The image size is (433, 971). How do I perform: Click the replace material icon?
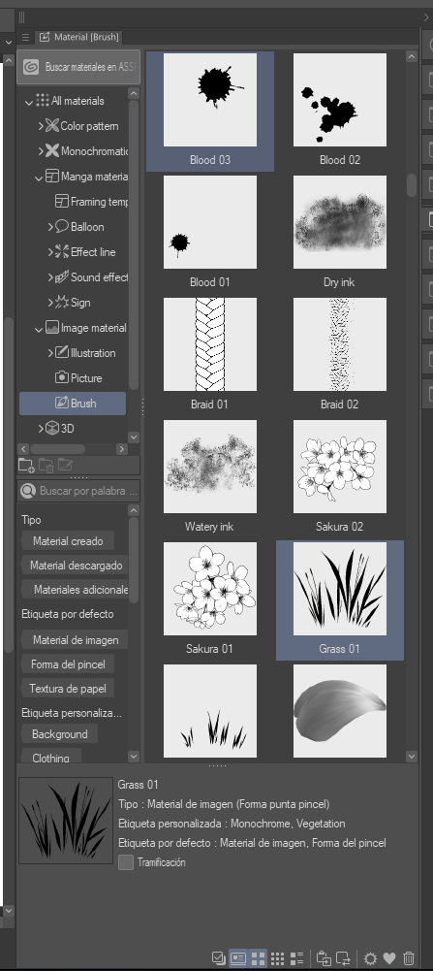click(x=343, y=958)
